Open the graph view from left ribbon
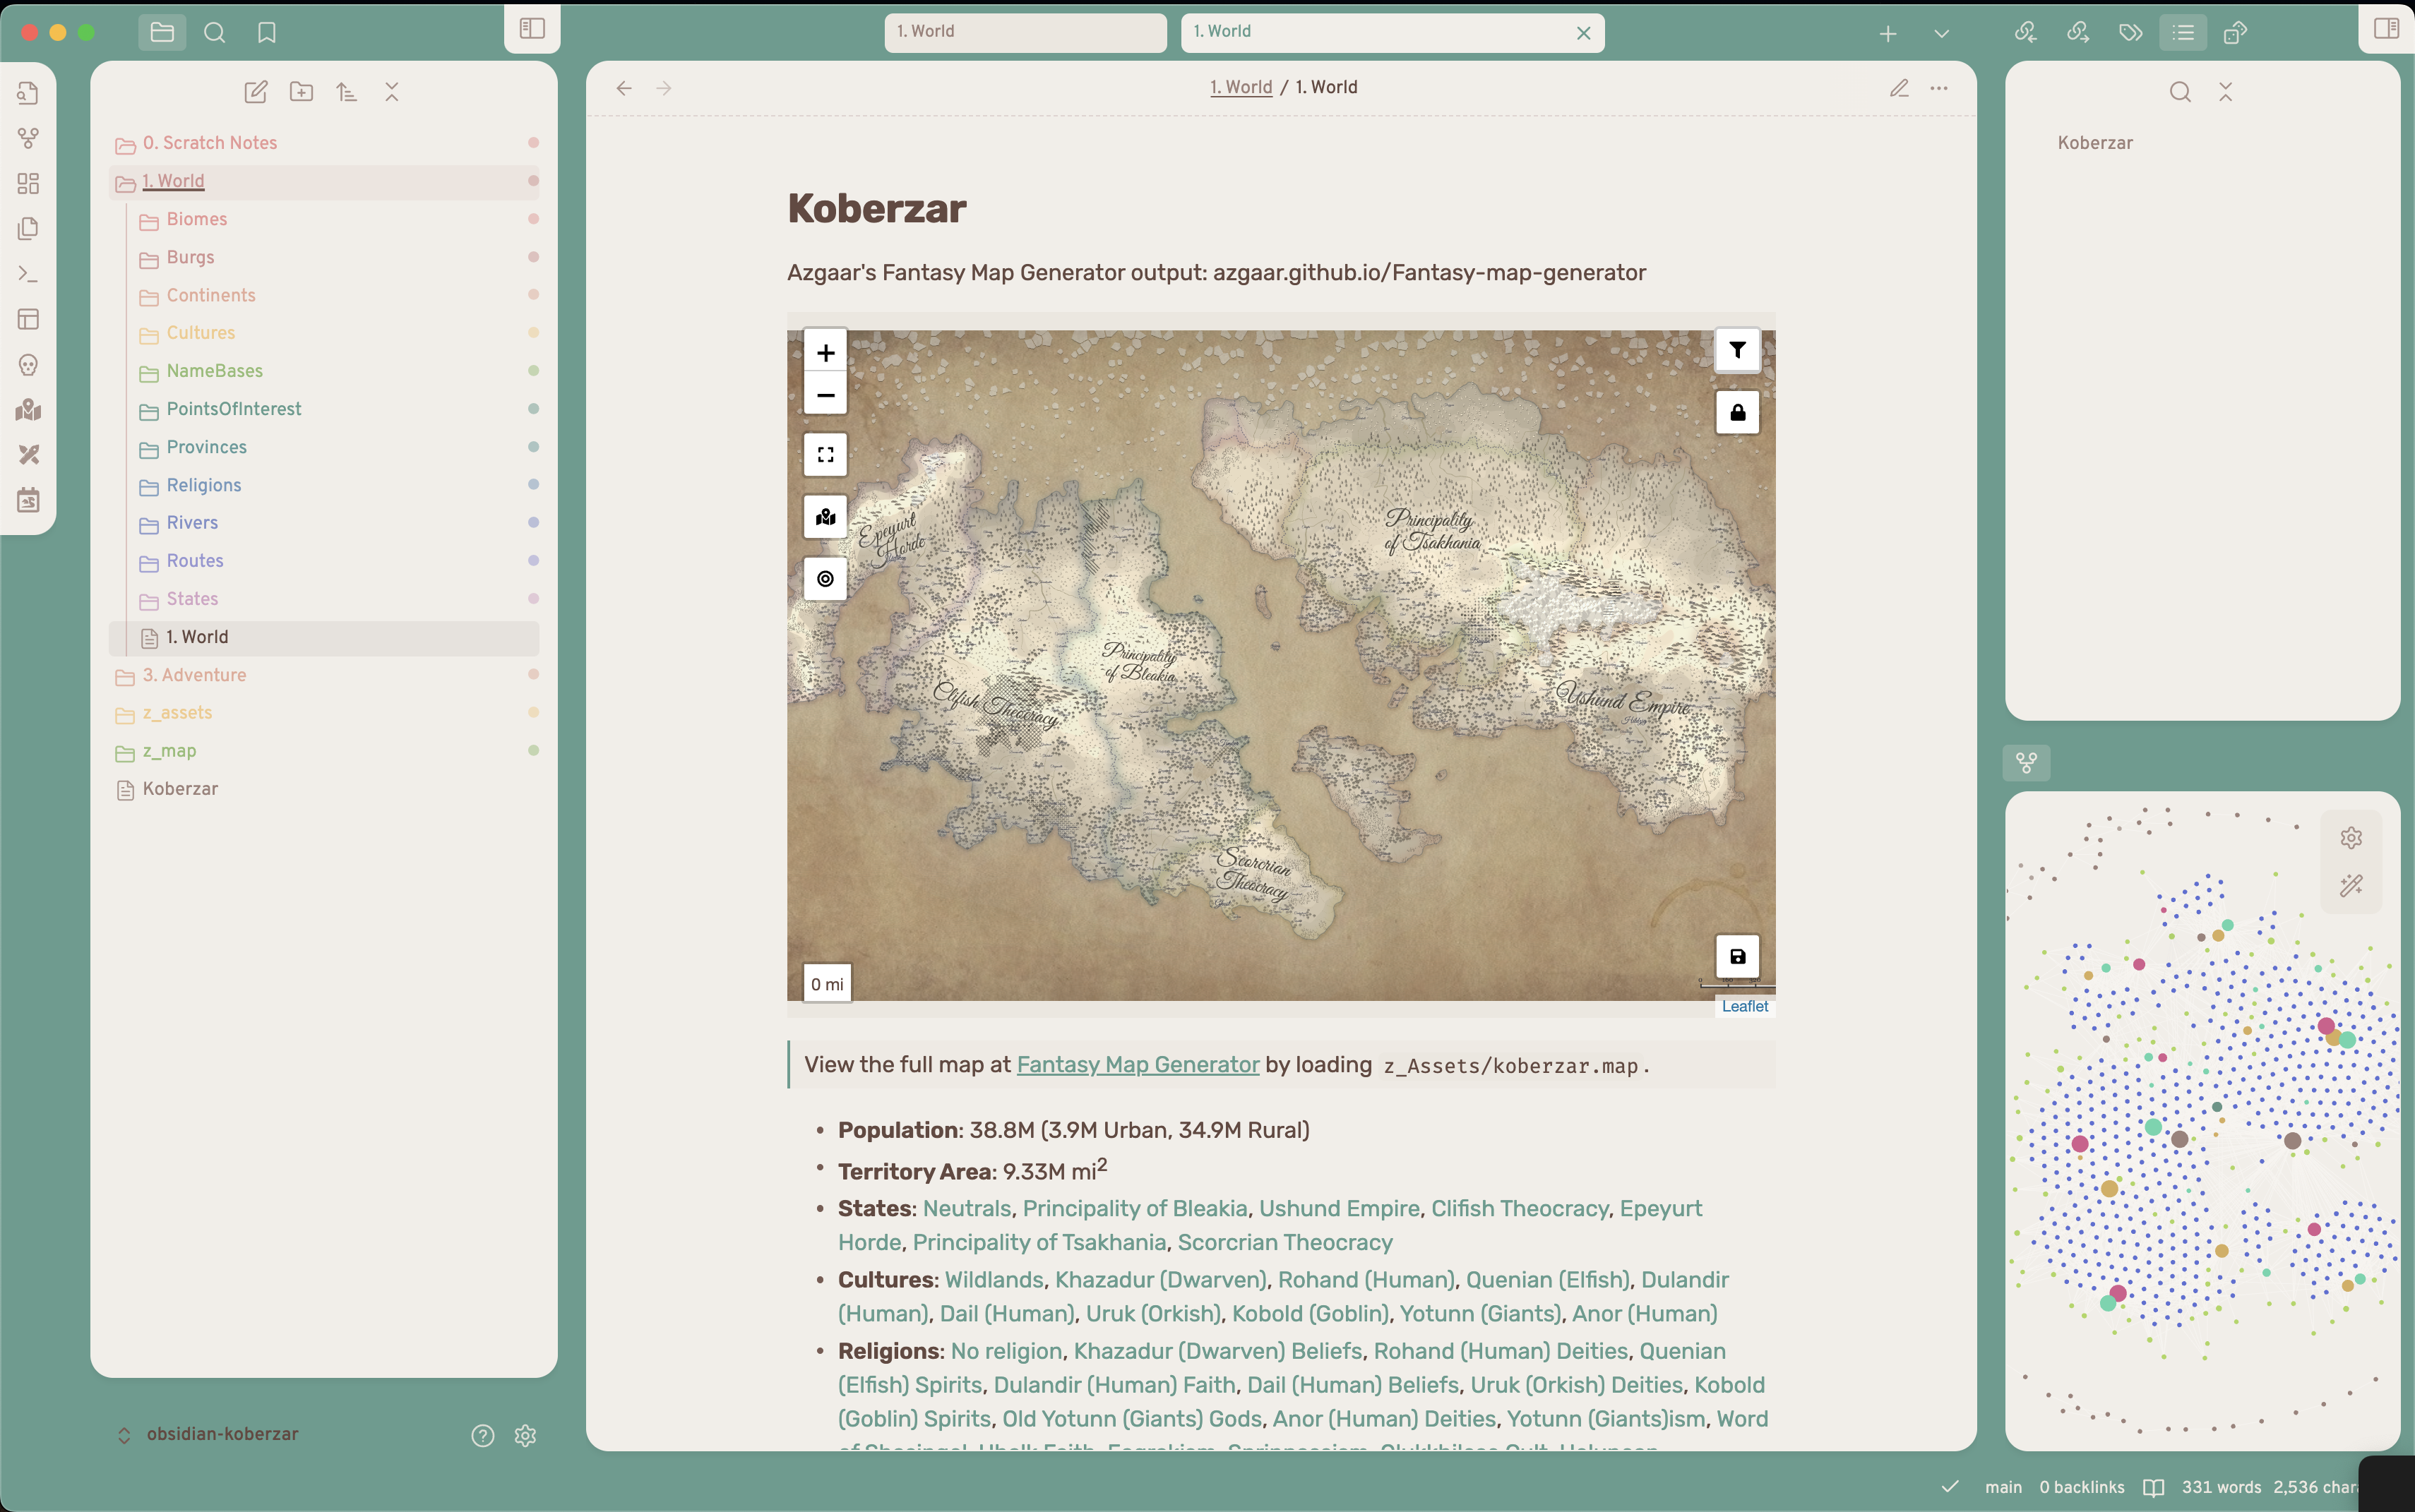Screen dimensions: 2415x1512 (28, 138)
